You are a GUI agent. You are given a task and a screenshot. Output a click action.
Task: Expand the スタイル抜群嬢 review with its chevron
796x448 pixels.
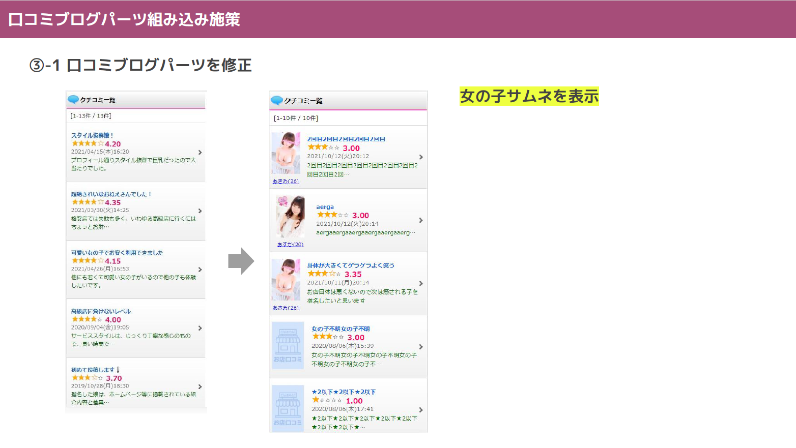point(200,152)
